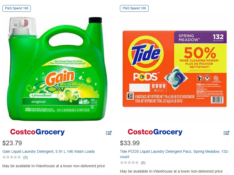Open the Gain Liquid Laundry Detergent product link
This screenshot has width=234, height=175.
pyautogui.click(x=48, y=151)
